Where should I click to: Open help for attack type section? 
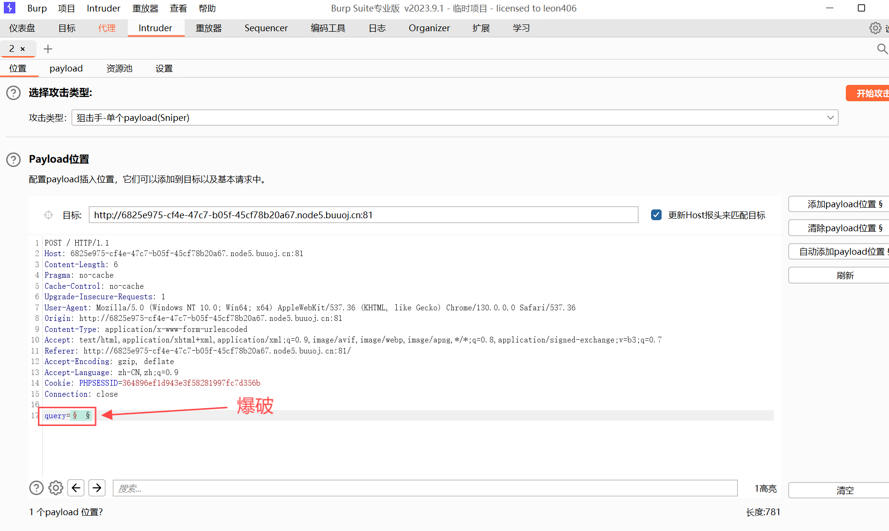(x=13, y=93)
